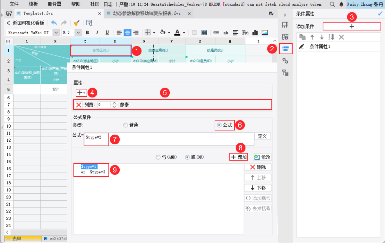Click the widget control icon beside ab
Screen dimensions: 385x243
(x=216, y=33)
